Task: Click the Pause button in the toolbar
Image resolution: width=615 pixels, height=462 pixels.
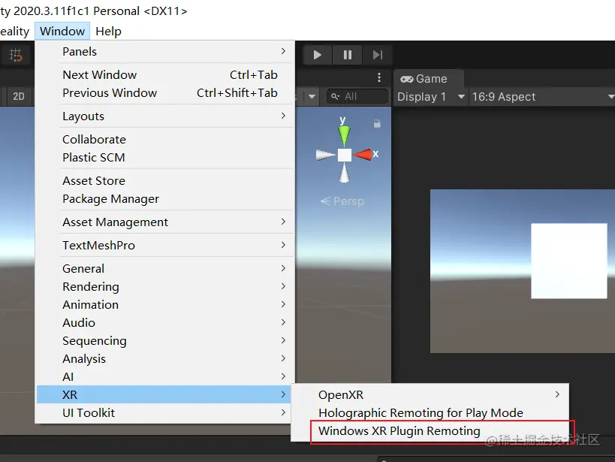Action: pyautogui.click(x=348, y=55)
